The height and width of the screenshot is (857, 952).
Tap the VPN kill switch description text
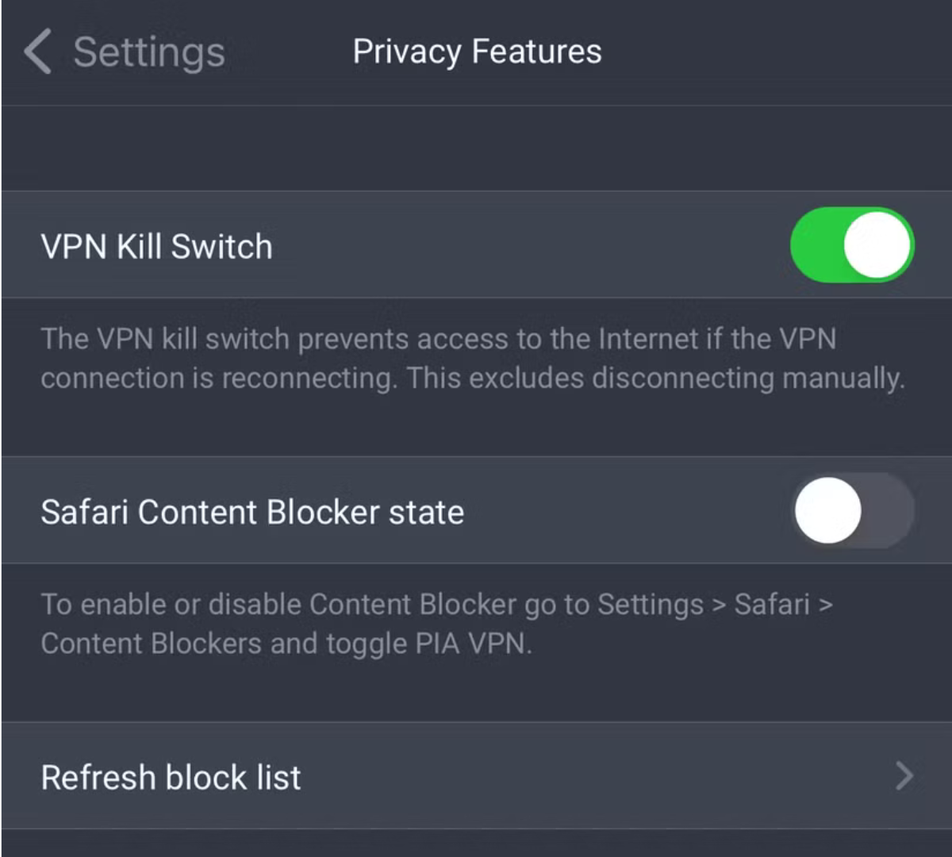tap(472, 359)
